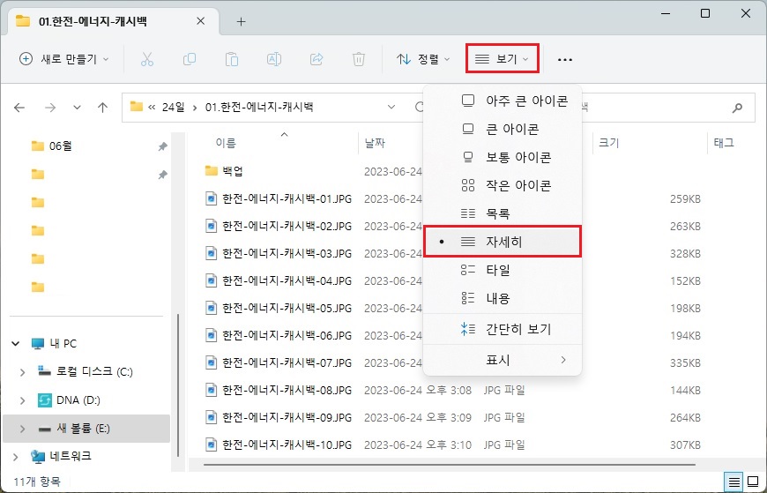Switch to large thumbnails view in status bar

pos(753,482)
